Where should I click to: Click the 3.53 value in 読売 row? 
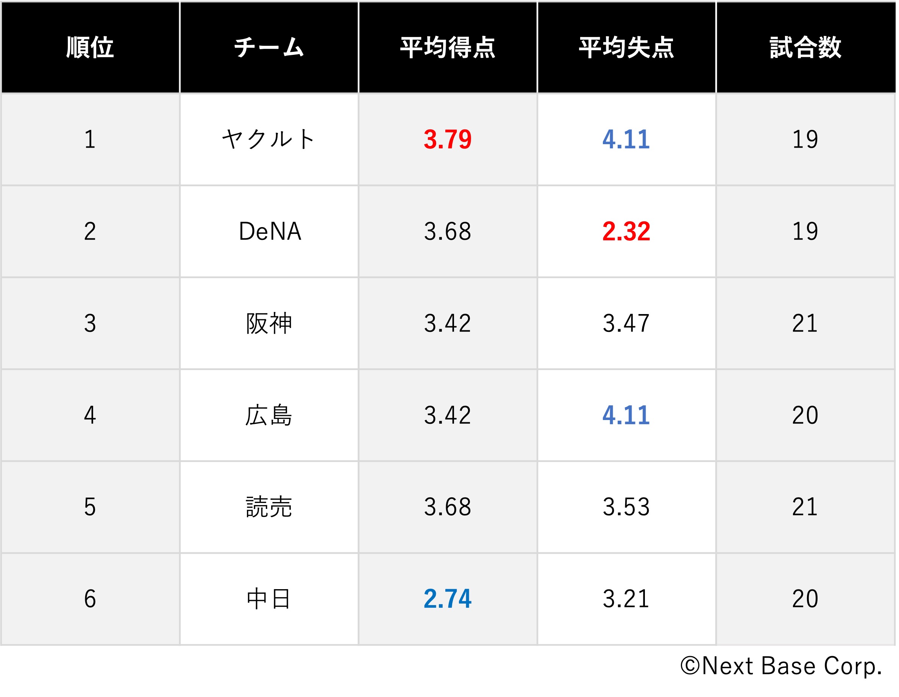626,507
